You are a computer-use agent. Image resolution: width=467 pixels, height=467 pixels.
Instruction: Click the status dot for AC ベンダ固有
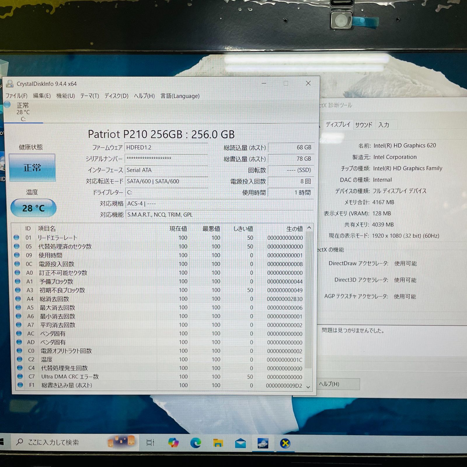(19, 333)
